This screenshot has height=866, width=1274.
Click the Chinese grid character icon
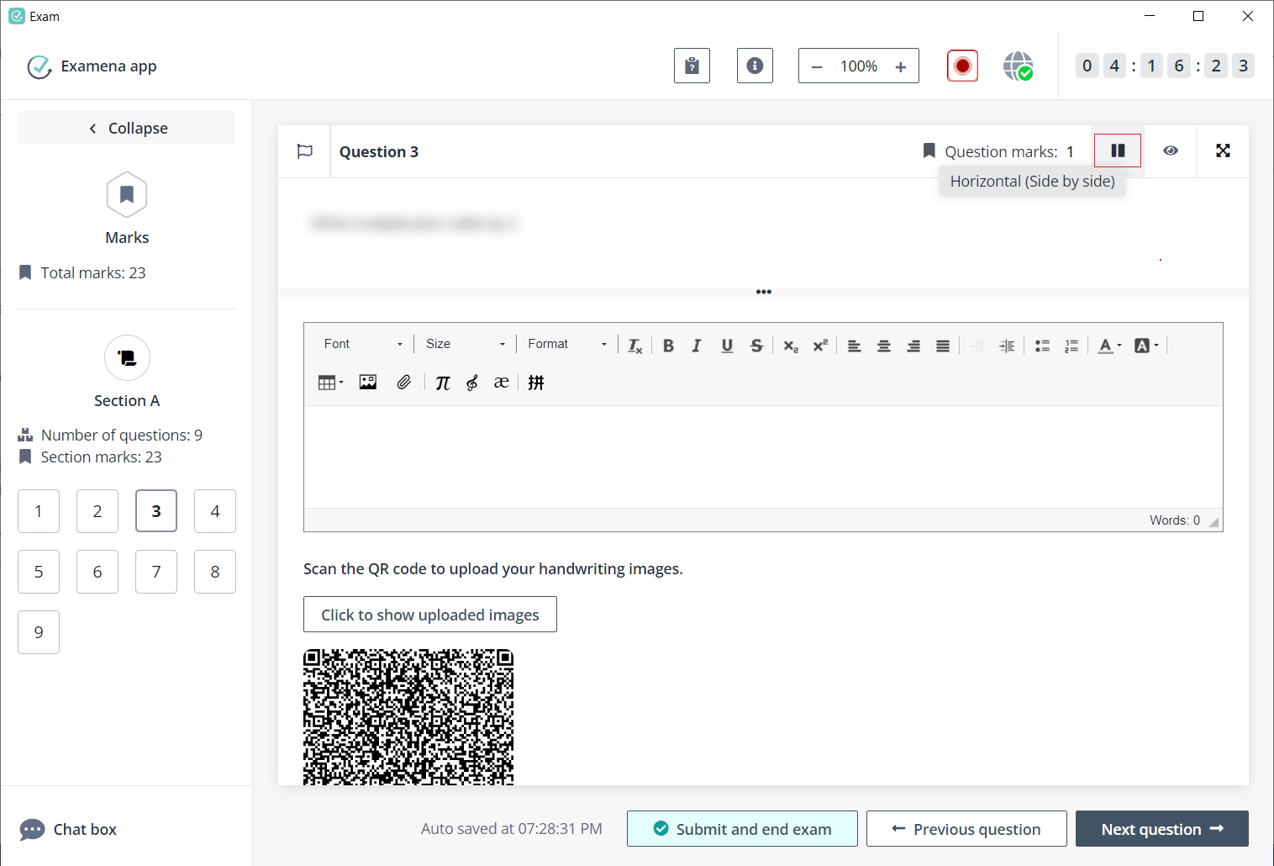coord(536,383)
